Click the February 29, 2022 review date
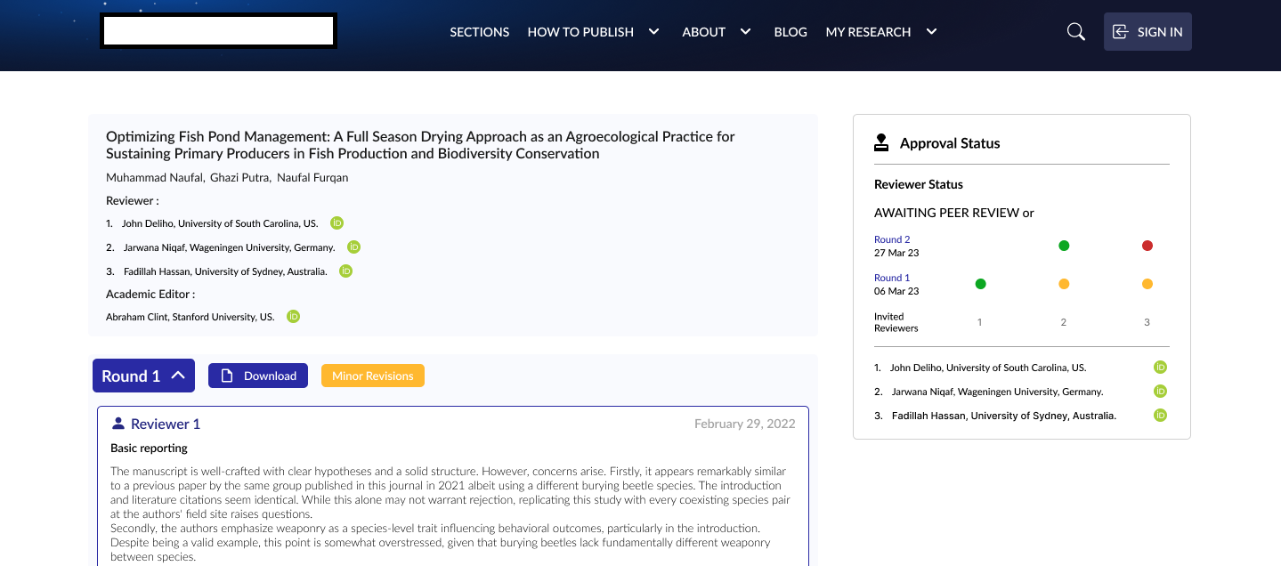1281x566 pixels. coord(745,424)
